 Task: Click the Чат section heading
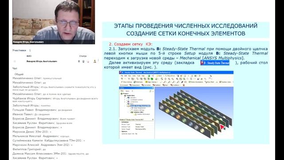(x=15, y=68)
